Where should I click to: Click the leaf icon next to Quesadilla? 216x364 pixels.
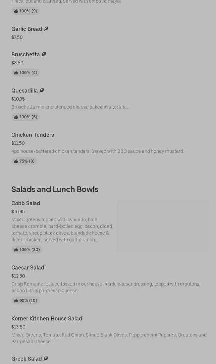(42, 90)
